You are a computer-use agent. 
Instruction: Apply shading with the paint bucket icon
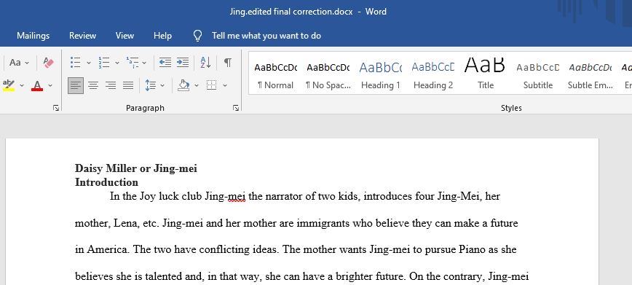click(x=183, y=85)
